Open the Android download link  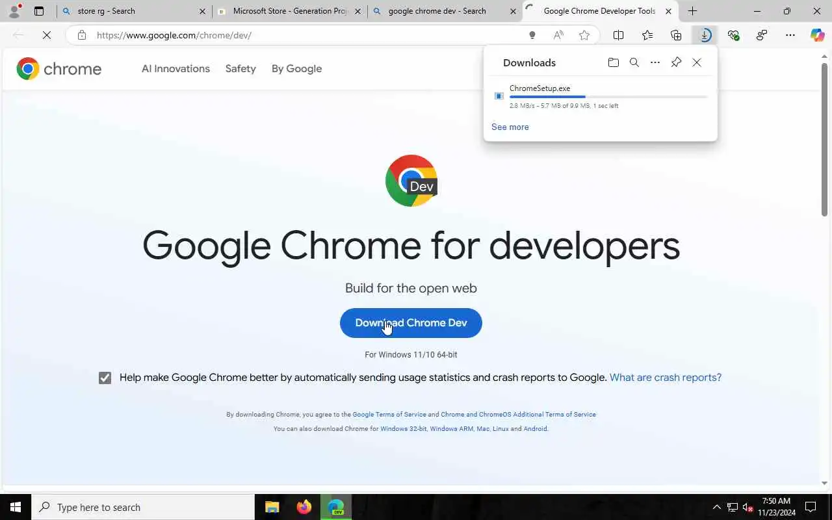(535, 429)
